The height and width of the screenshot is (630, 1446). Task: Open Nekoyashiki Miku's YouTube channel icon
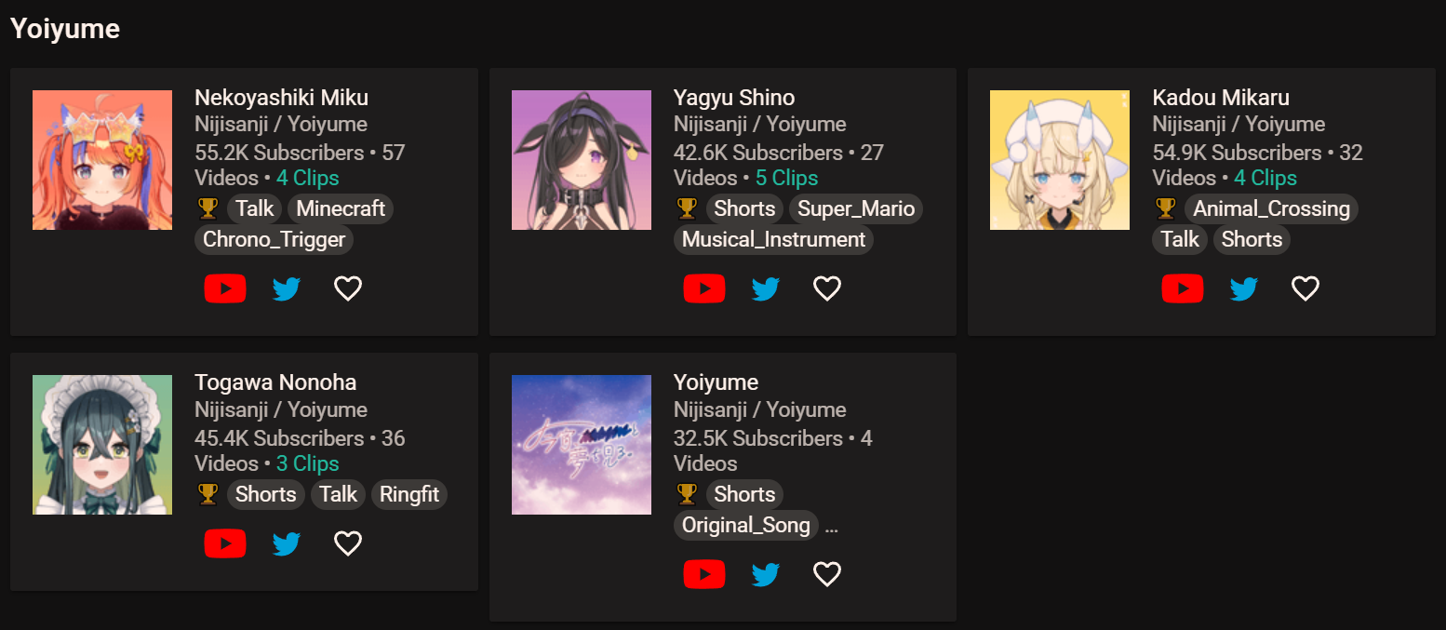pyautogui.click(x=225, y=288)
